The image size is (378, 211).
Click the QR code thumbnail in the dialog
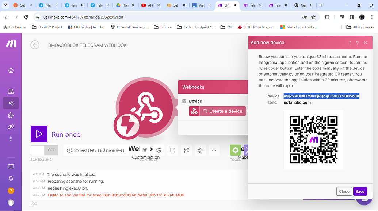(313, 140)
